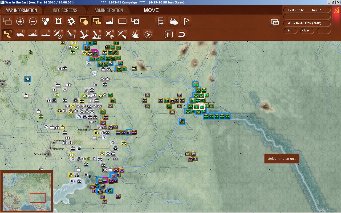The width and height of the screenshot is (341, 213).
Task: Select Amphibious transport mode (F4)
Action: pos(46,34)
